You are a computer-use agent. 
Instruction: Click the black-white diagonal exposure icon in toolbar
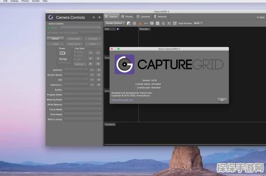pyautogui.click(x=129, y=23)
